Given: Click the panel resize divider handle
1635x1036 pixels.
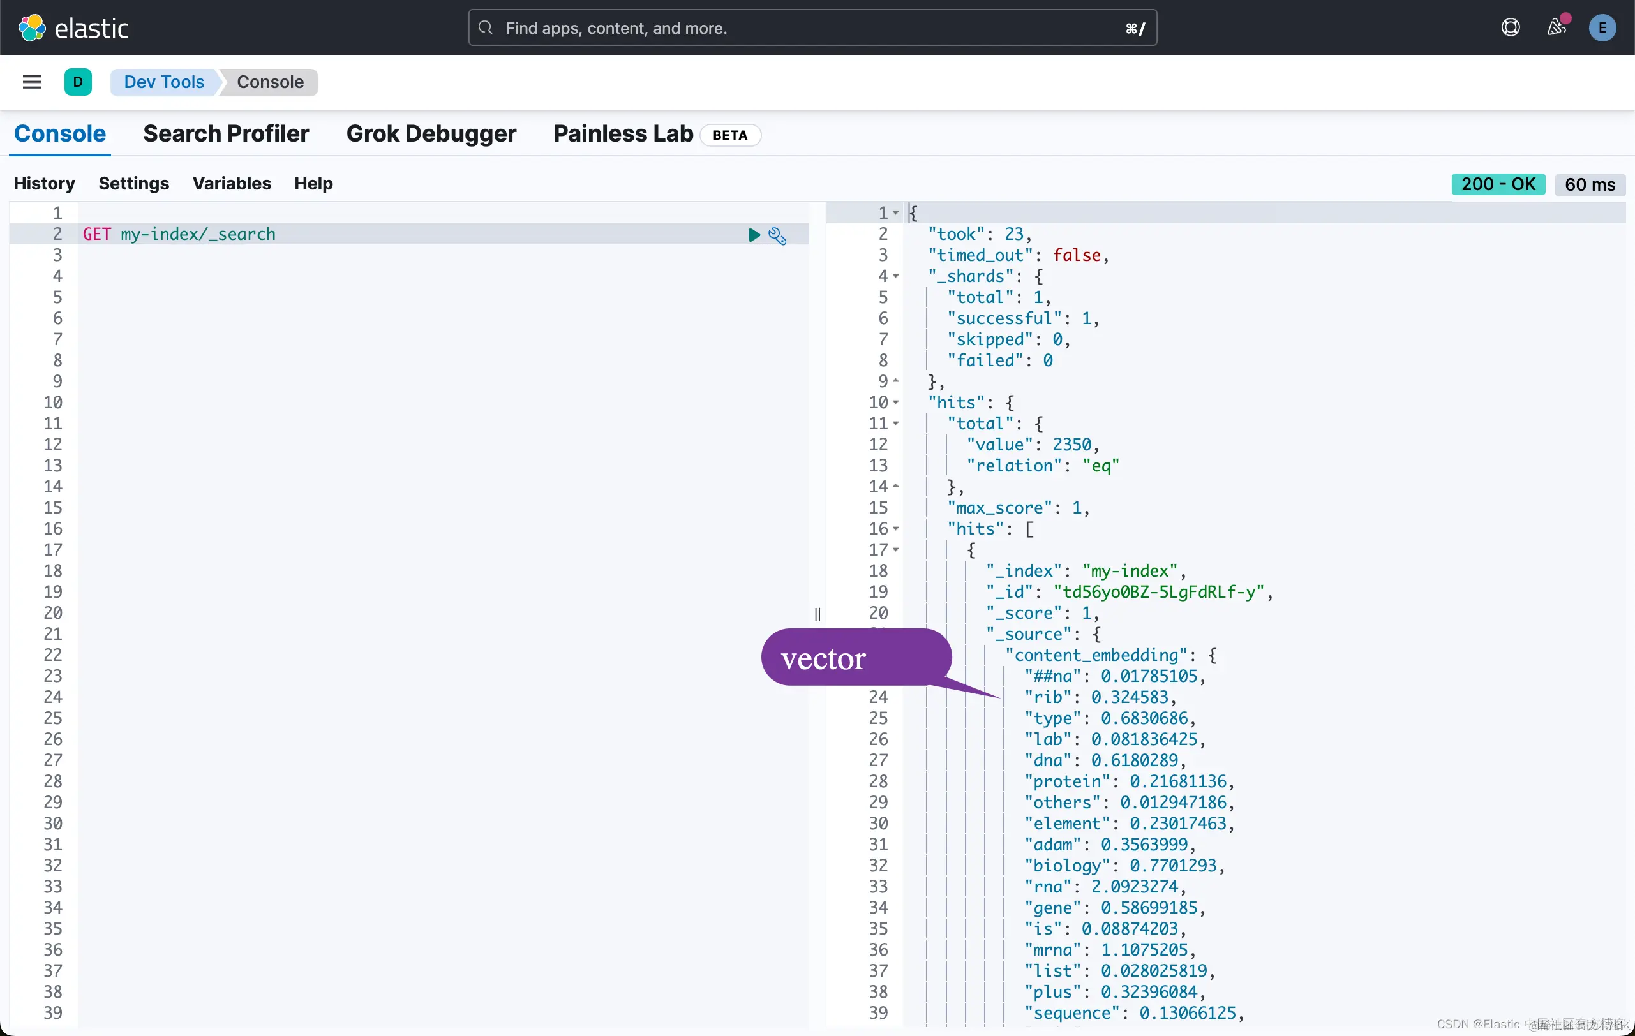Looking at the screenshot, I should [817, 614].
